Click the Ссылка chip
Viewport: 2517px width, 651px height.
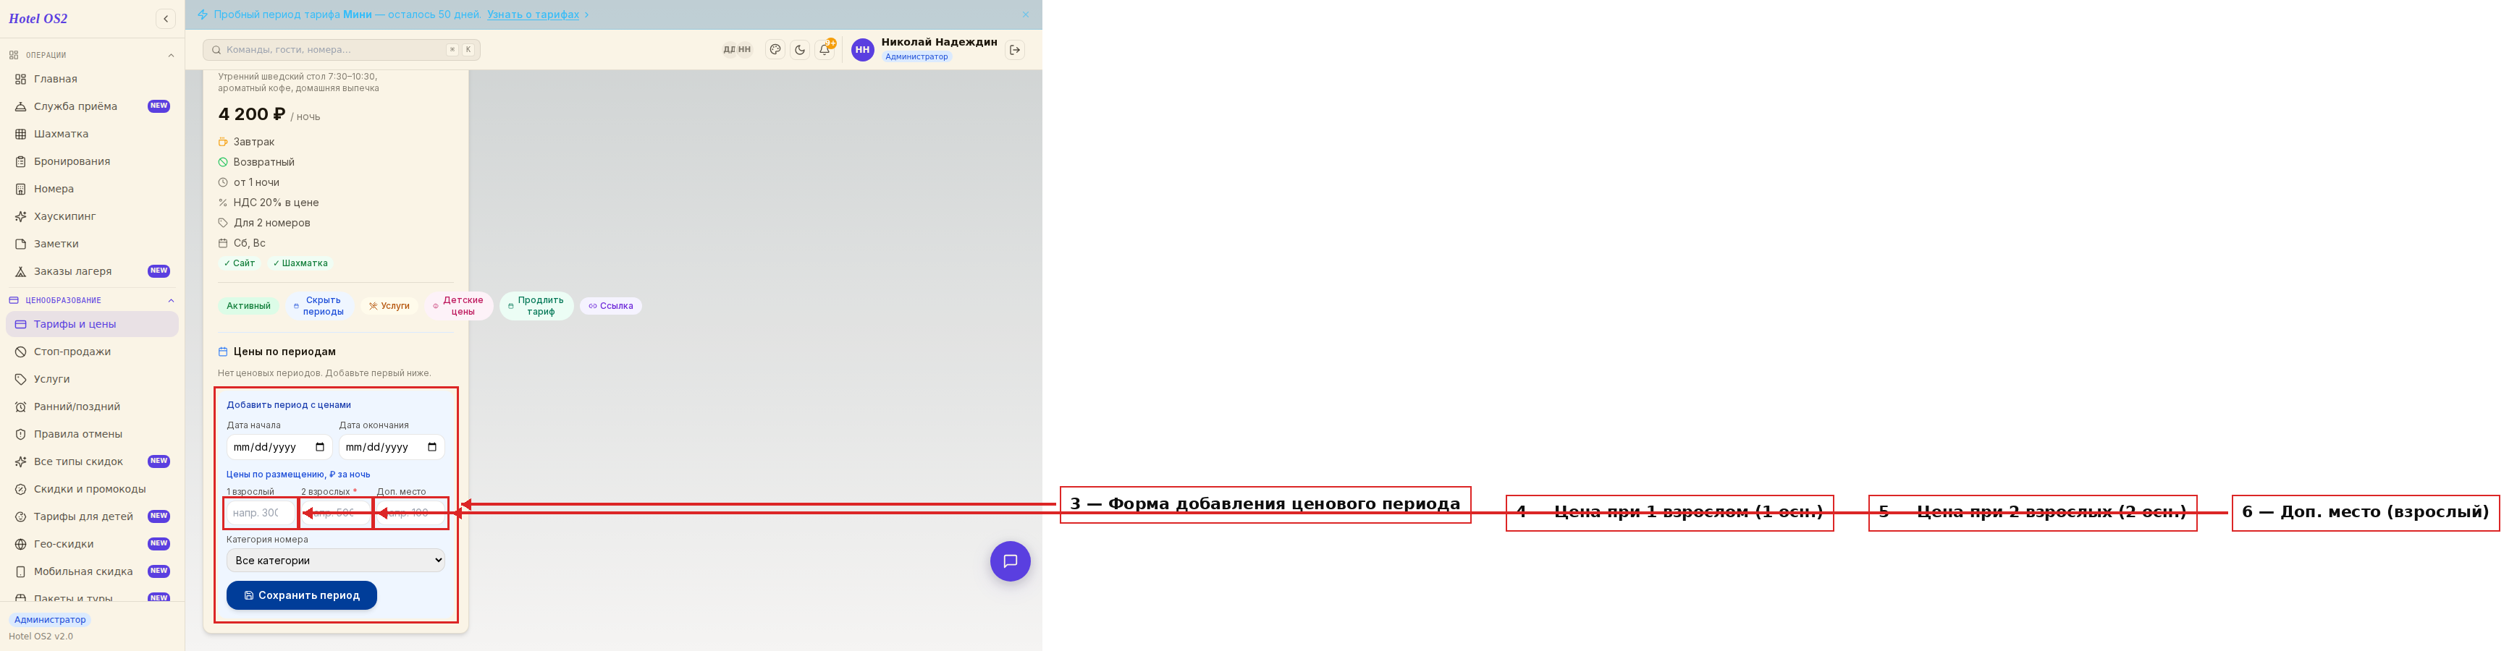tap(610, 305)
